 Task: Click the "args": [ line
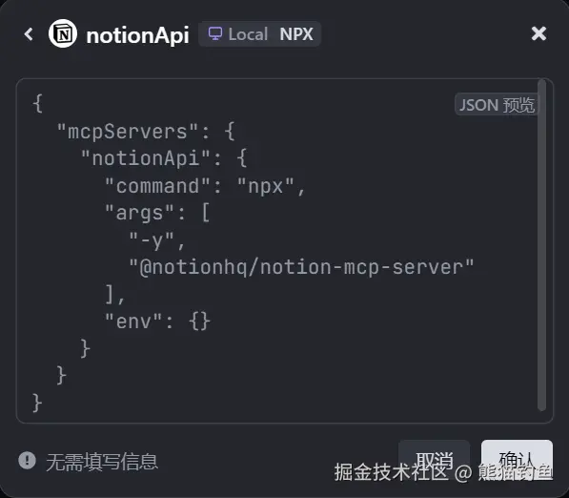157,213
